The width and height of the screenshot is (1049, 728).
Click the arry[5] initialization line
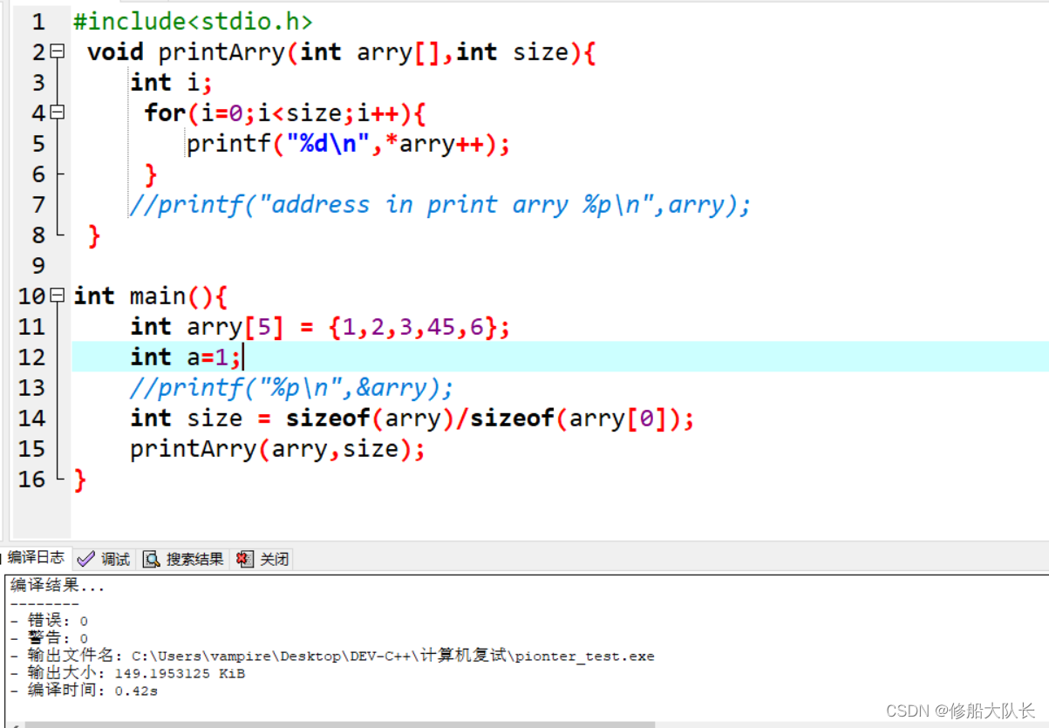[320, 327]
